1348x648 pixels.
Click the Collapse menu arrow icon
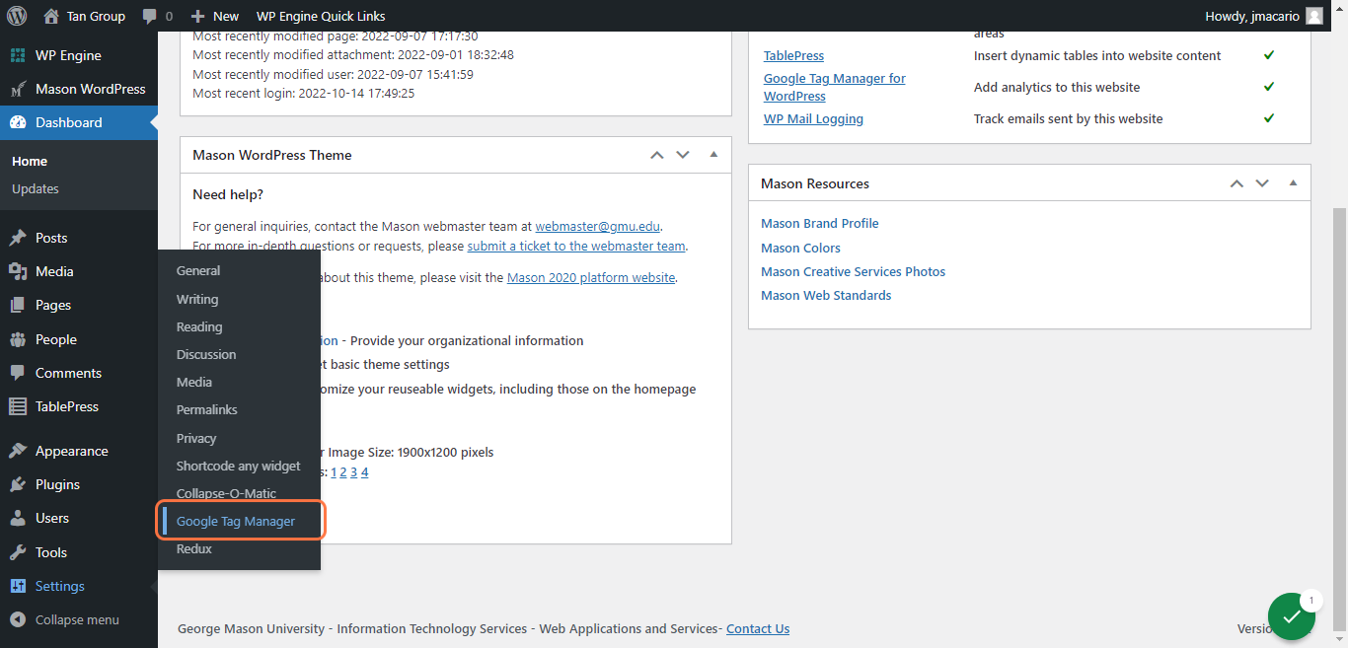[x=18, y=619]
